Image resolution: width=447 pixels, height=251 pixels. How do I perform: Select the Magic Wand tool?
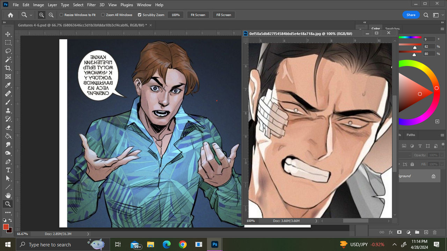(8, 60)
